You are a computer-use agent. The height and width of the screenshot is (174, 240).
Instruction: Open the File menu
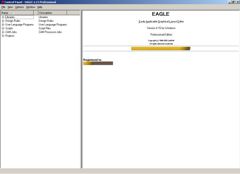(3, 7)
